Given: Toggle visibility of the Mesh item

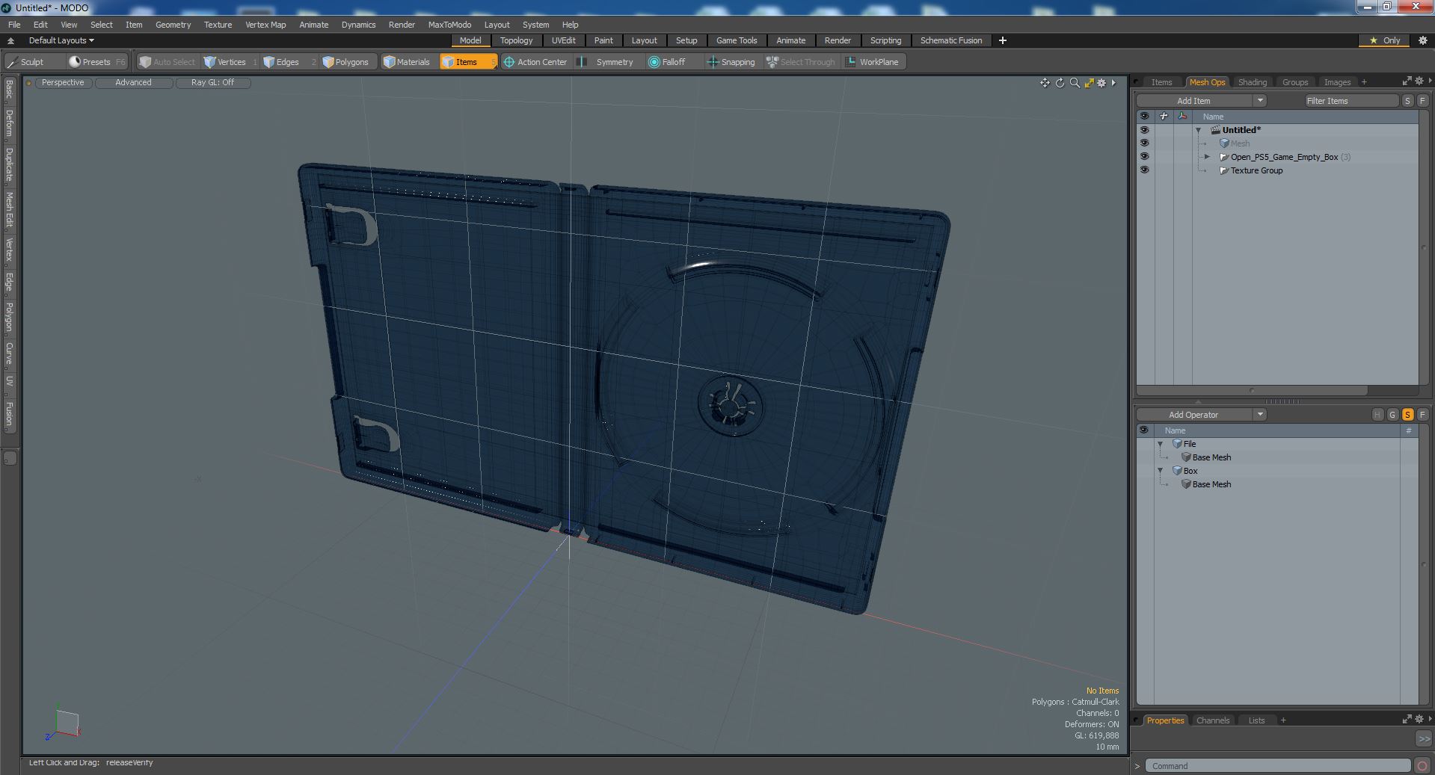Looking at the screenshot, I should (x=1144, y=143).
